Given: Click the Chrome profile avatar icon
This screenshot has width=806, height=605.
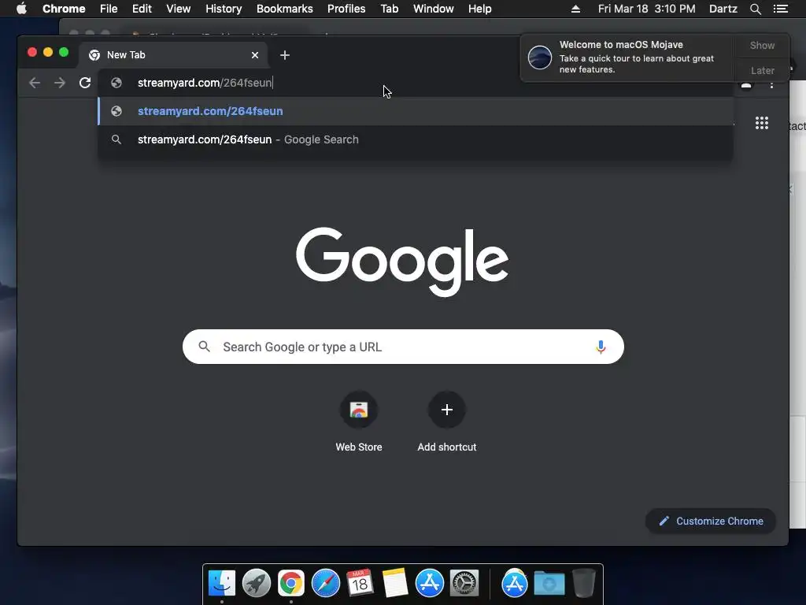Looking at the screenshot, I should point(746,85).
